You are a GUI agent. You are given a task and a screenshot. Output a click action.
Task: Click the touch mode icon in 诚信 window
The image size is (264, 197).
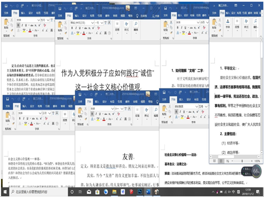pos(76,8)
